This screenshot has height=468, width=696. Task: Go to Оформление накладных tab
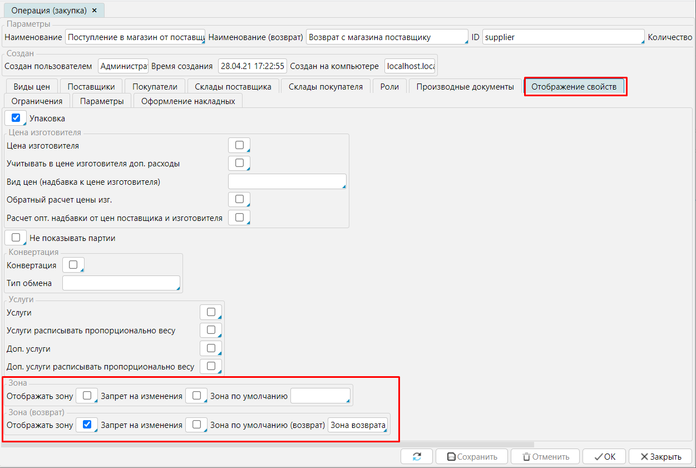(188, 101)
